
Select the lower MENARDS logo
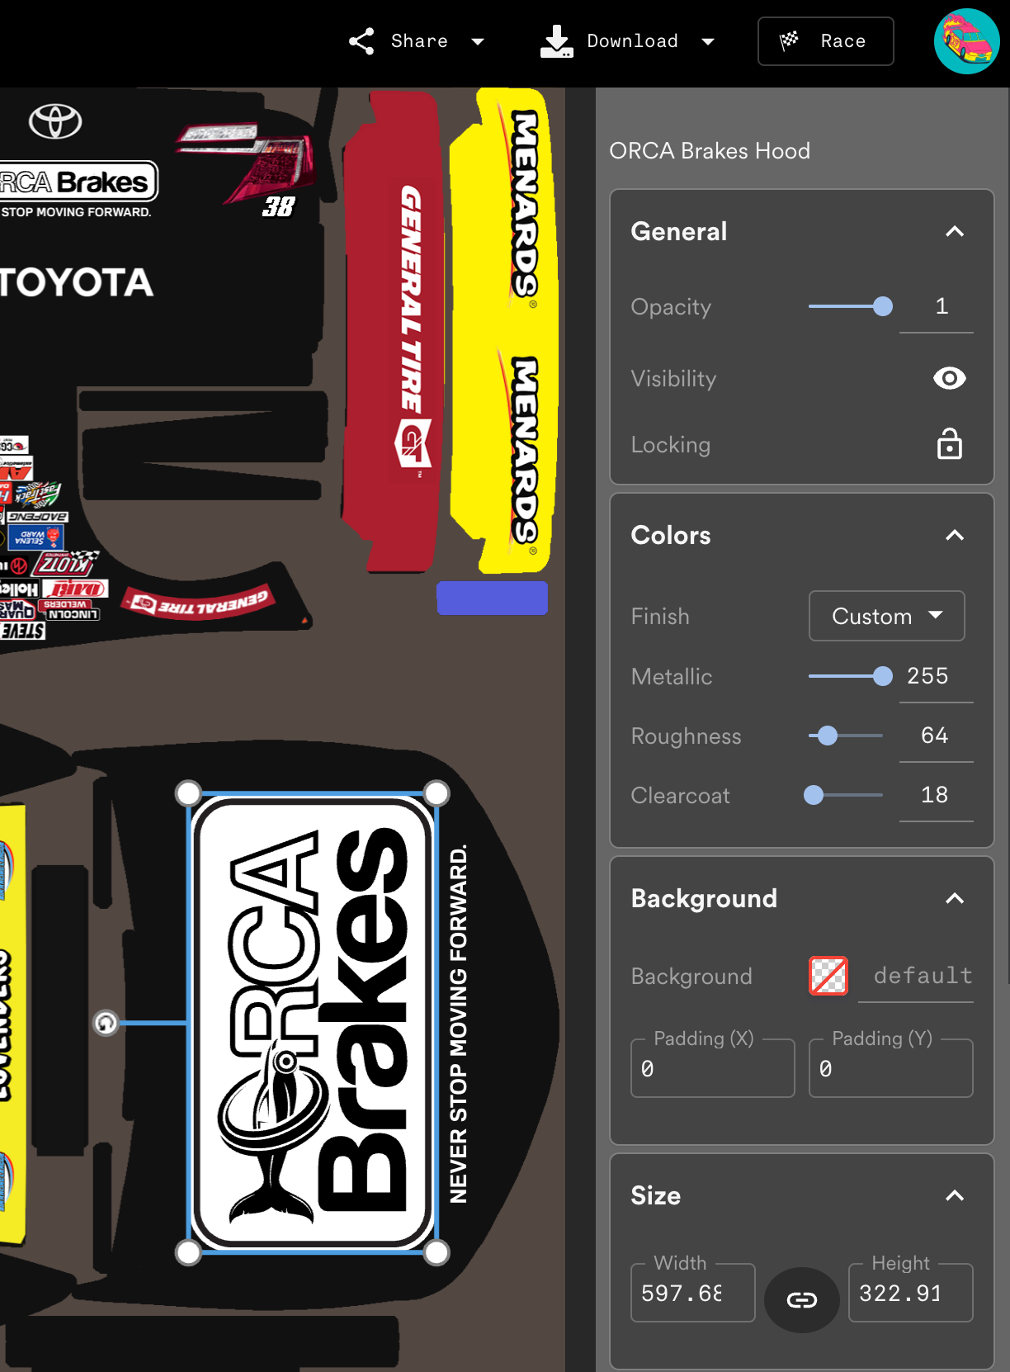click(524, 451)
